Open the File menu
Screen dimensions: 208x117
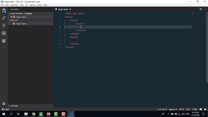pos(2,5)
